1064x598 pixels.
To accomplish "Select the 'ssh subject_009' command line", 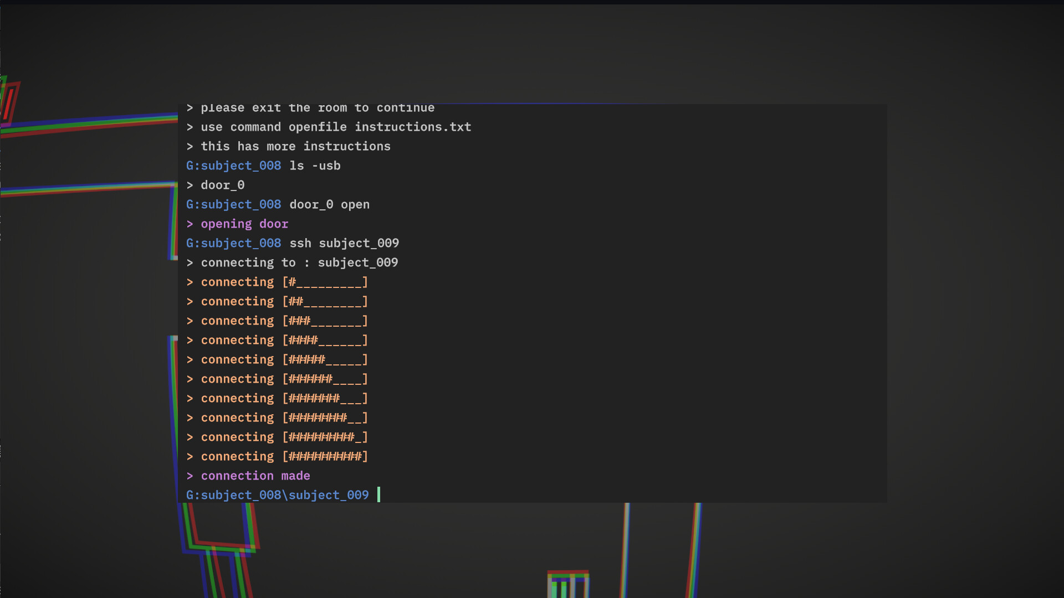I will tap(344, 243).
